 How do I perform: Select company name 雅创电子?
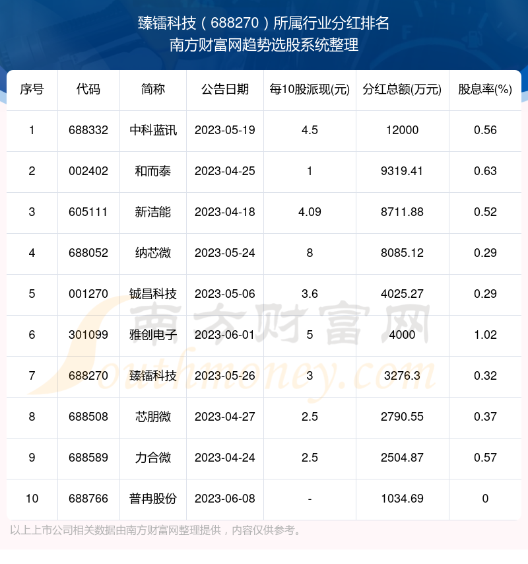[x=153, y=335]
